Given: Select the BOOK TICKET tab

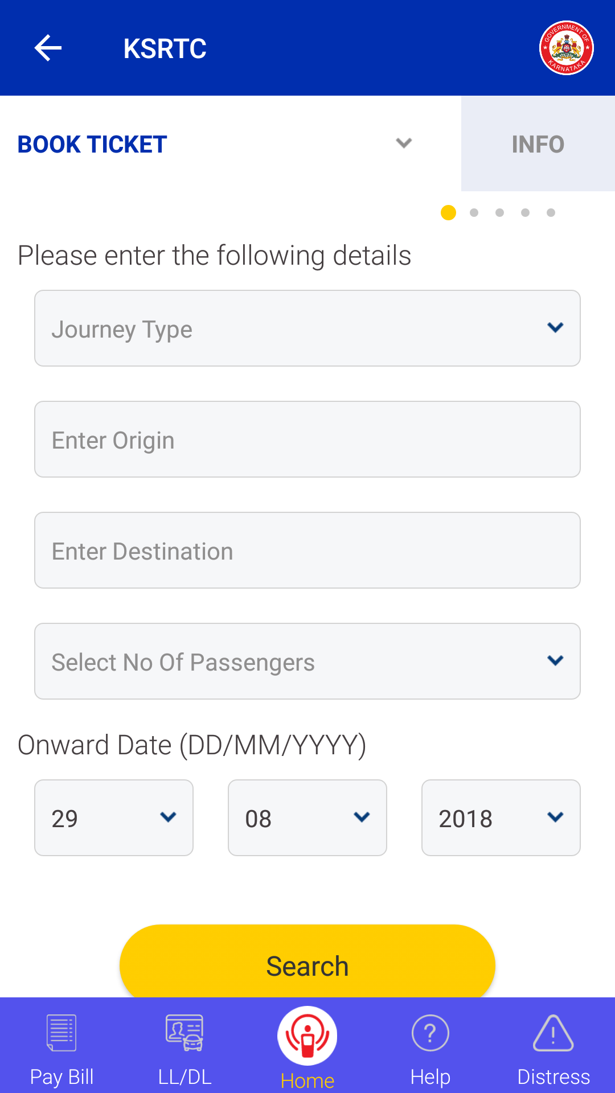Looking at the screenshot, I should click(x=92, y=144).
